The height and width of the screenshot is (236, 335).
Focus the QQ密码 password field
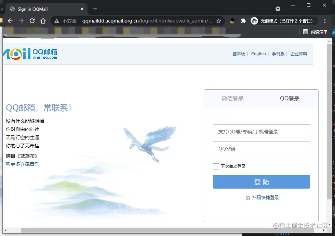tap(261, 148)
